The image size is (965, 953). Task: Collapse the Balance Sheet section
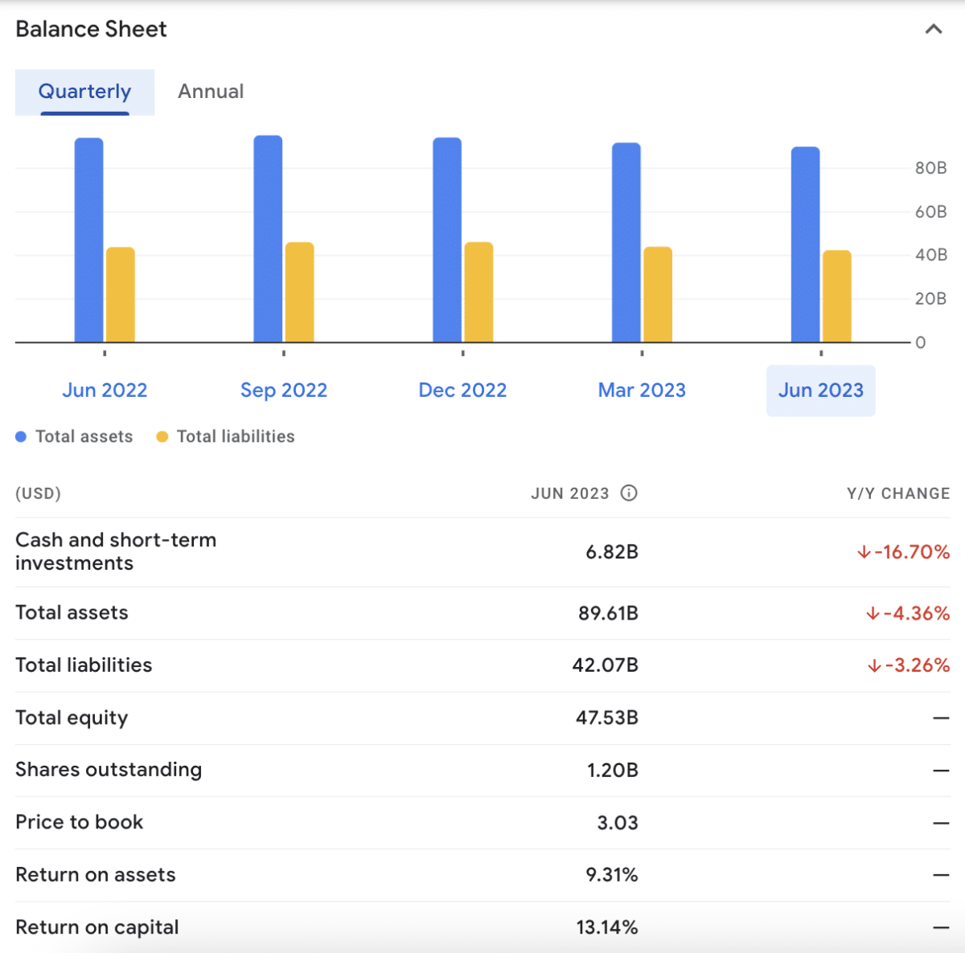coord(933,28)
